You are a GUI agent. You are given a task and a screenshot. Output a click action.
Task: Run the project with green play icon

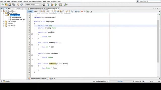coord(56,4)
